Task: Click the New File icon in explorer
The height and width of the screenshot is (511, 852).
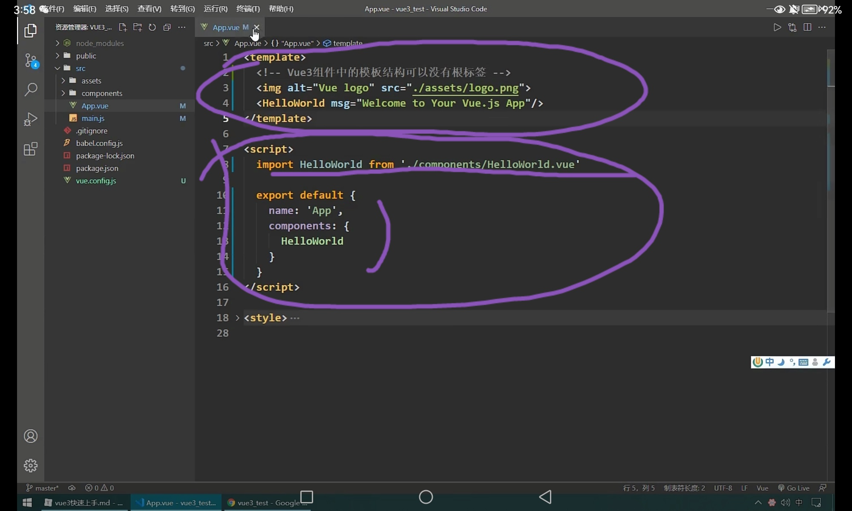Action: (x=123, y=27)
